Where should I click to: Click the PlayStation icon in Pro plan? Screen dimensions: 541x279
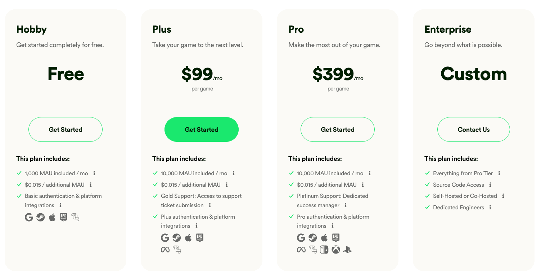click(x=347, y=250)
